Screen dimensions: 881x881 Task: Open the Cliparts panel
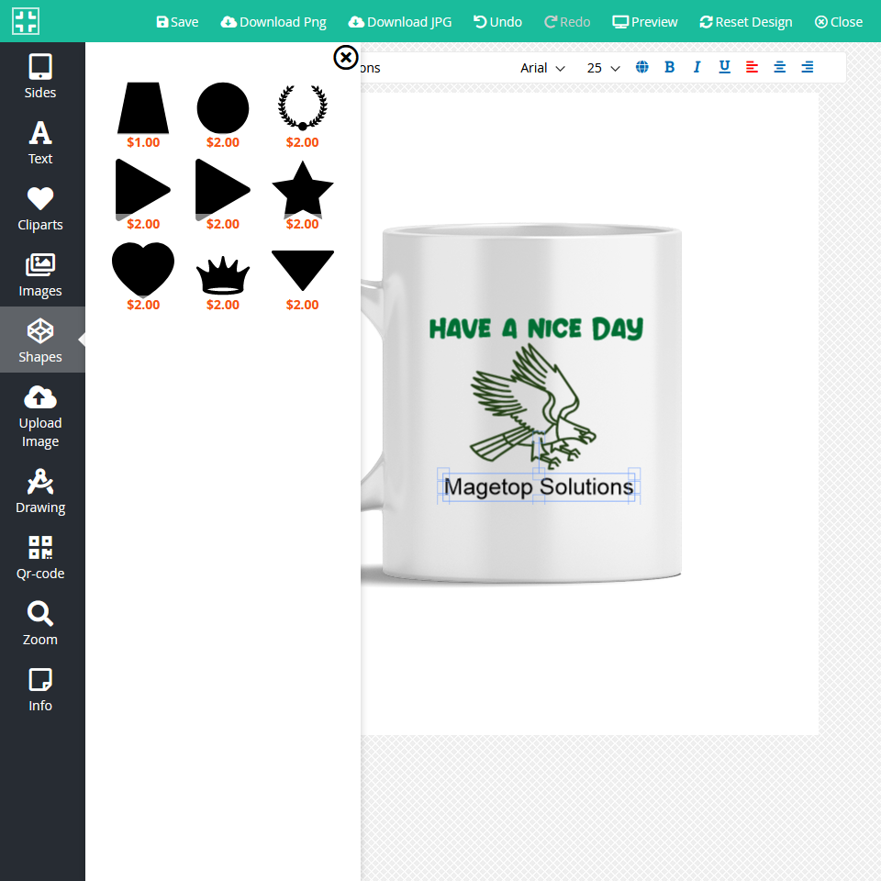(x=40, y=208)
